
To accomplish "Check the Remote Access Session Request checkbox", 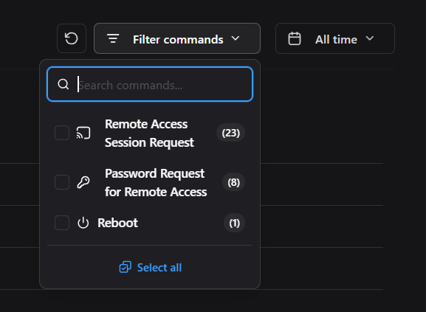I will point(62,133).
